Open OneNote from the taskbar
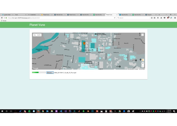The height and width of the screenshot is (126, 177). [56, 111]
